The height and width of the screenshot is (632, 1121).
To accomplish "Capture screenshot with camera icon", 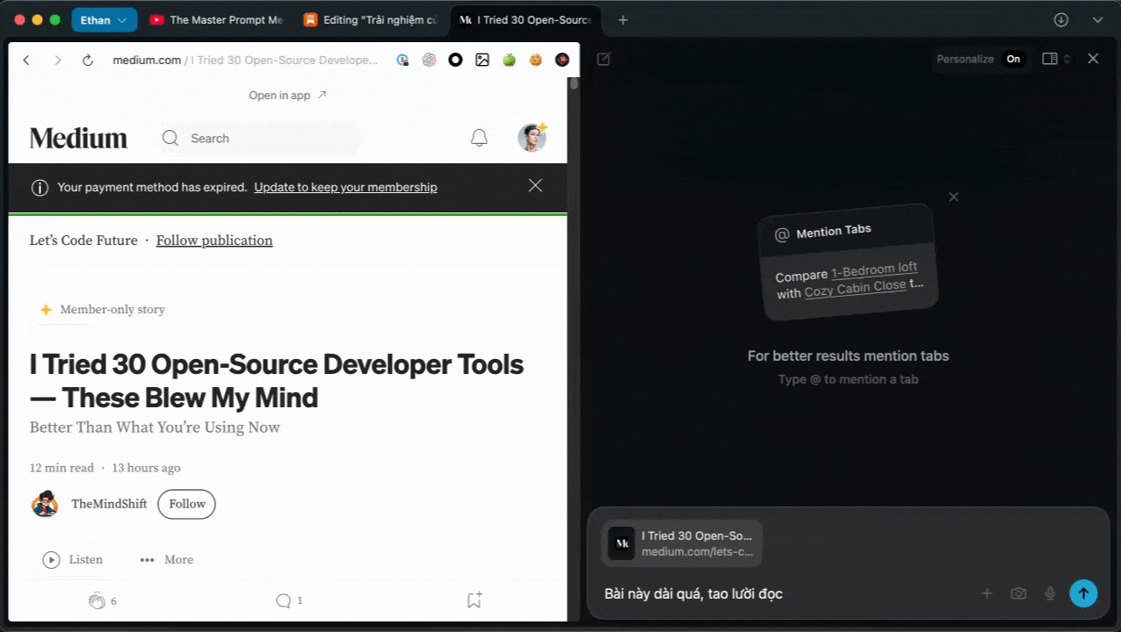I will 1018,593.
